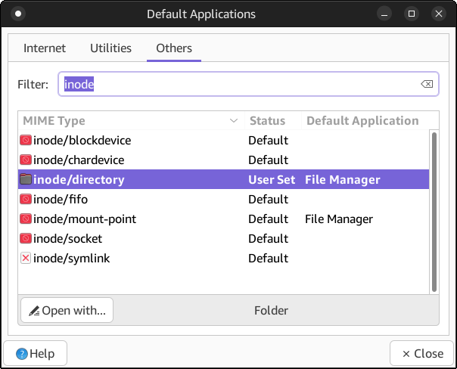
Task: Select the inode/mount-point row text
Action: 85,219
